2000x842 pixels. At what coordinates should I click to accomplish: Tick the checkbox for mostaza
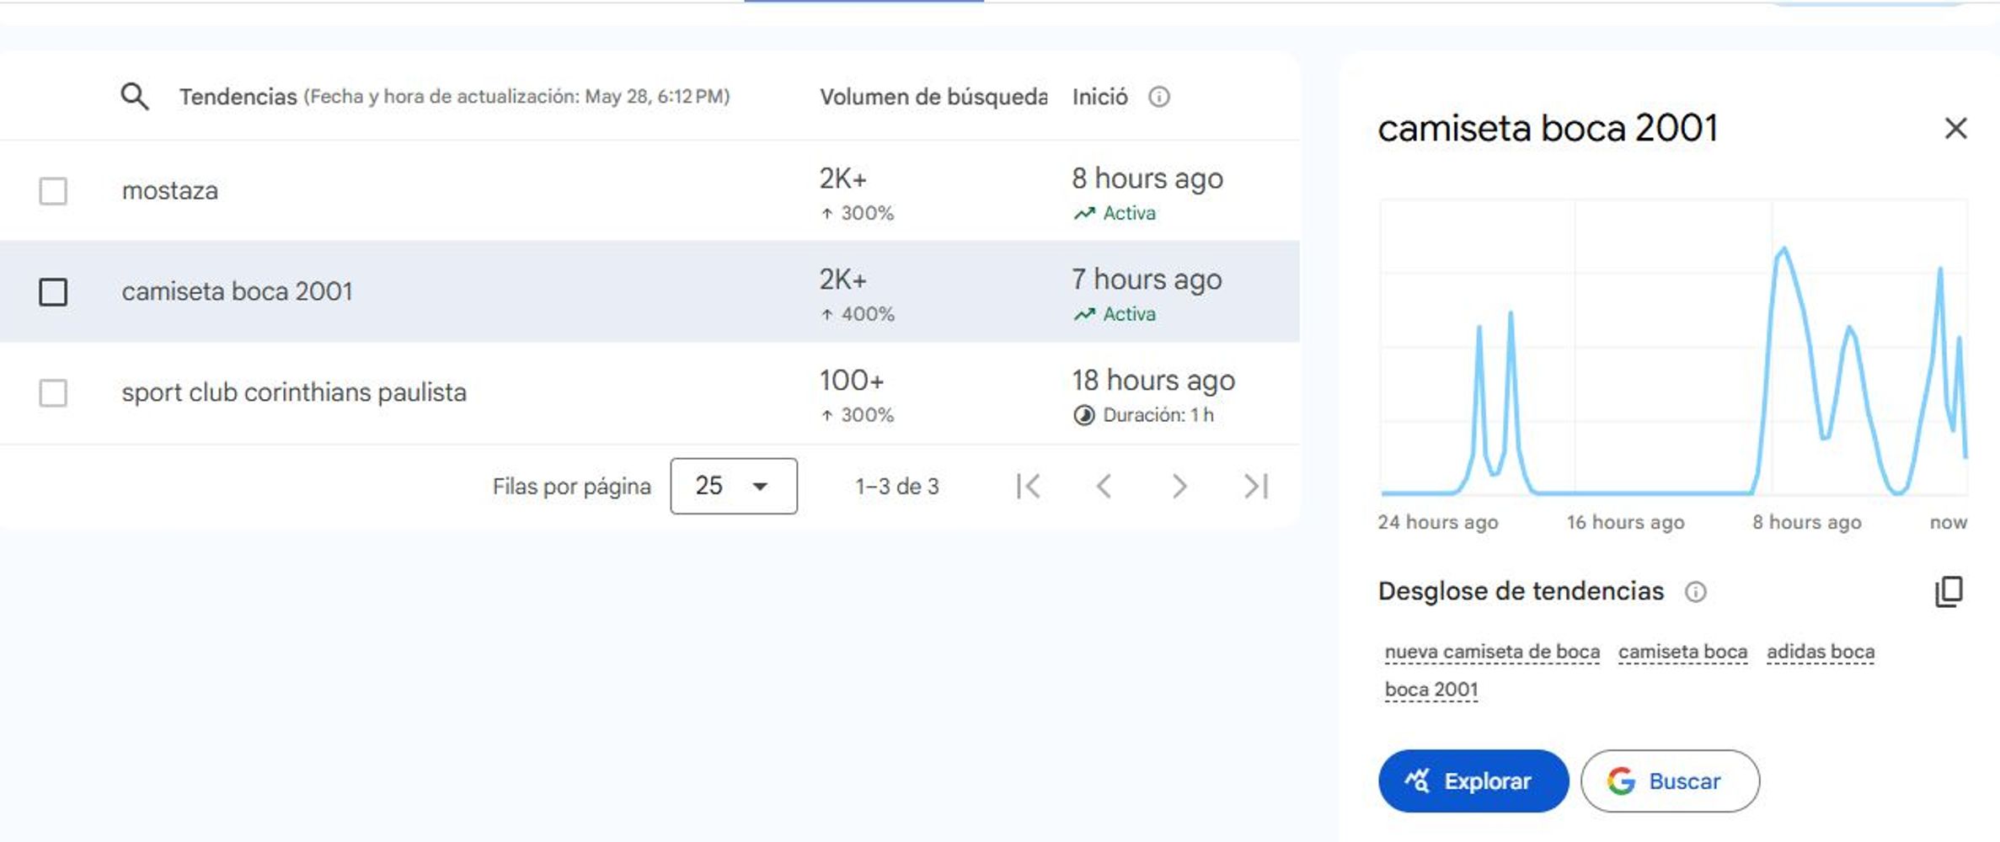point(53,191)
